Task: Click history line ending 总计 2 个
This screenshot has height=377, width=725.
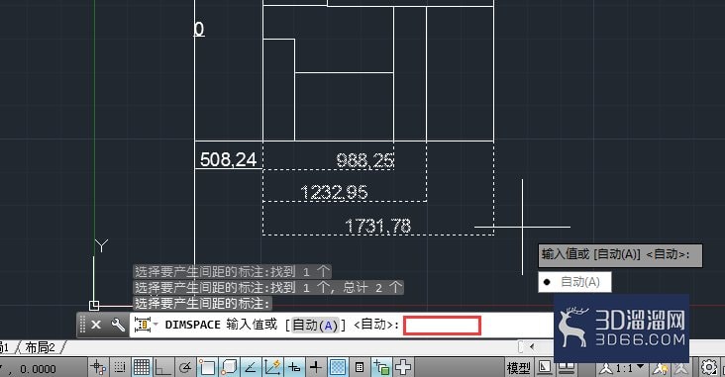Action: (x=268, y=287)
